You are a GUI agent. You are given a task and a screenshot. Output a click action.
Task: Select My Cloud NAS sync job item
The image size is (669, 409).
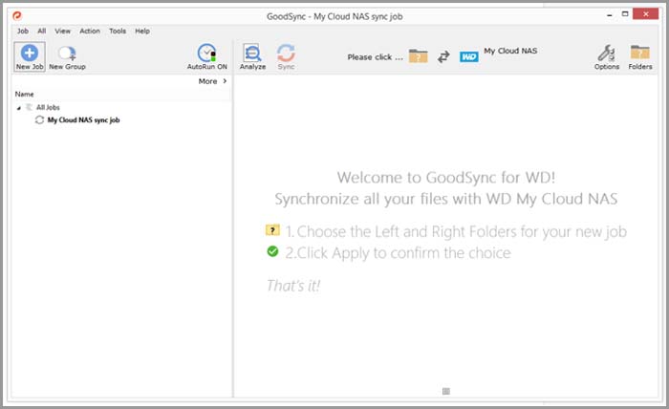click(83, 120)
